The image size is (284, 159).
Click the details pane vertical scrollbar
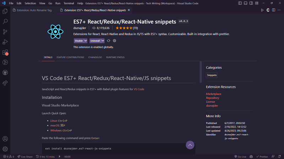click(x=201, y=72)
